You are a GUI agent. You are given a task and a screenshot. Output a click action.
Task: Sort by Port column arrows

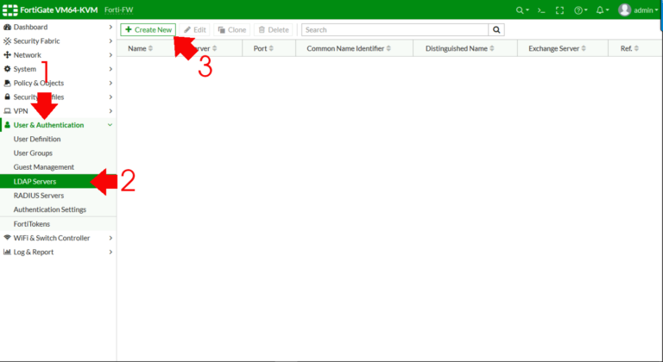(271, 48)
